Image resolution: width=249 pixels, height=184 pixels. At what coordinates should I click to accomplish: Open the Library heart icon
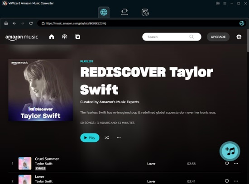77,37
